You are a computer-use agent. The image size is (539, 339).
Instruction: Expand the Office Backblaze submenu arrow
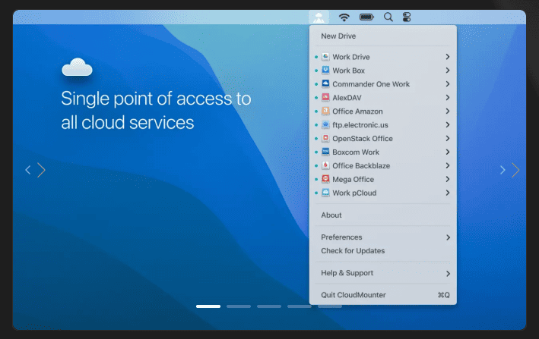click(x=448, y=165)
